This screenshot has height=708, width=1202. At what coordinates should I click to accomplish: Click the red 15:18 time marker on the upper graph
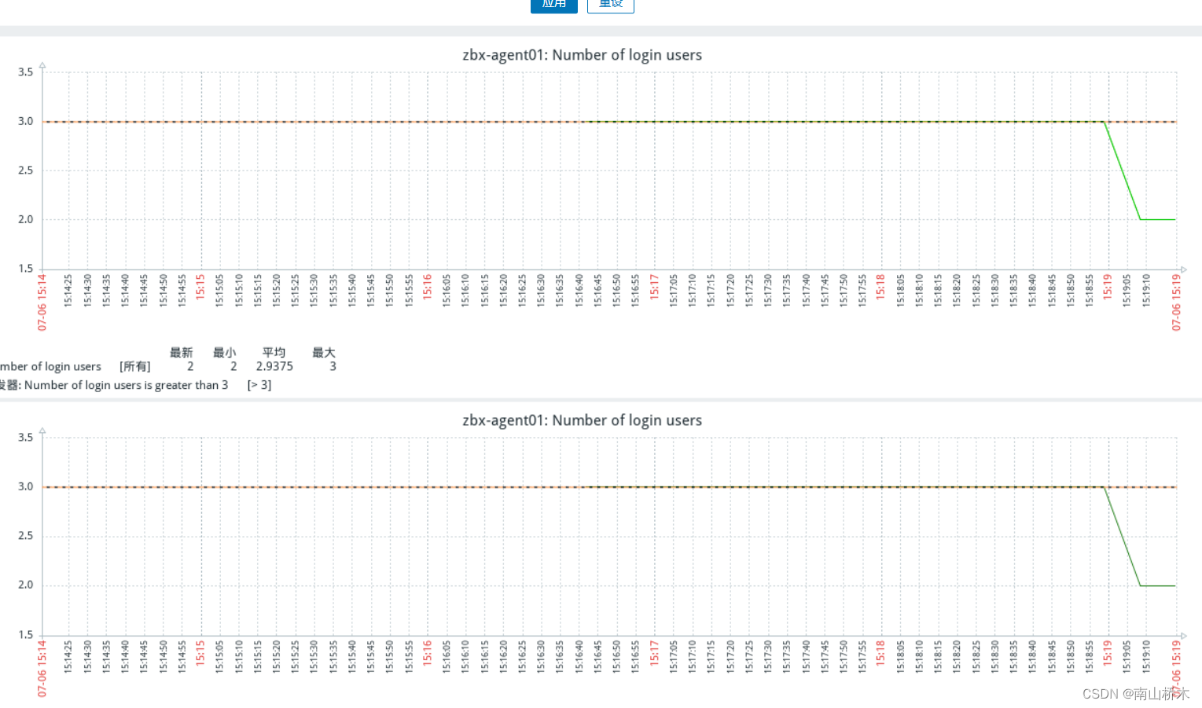click(880, 287)
